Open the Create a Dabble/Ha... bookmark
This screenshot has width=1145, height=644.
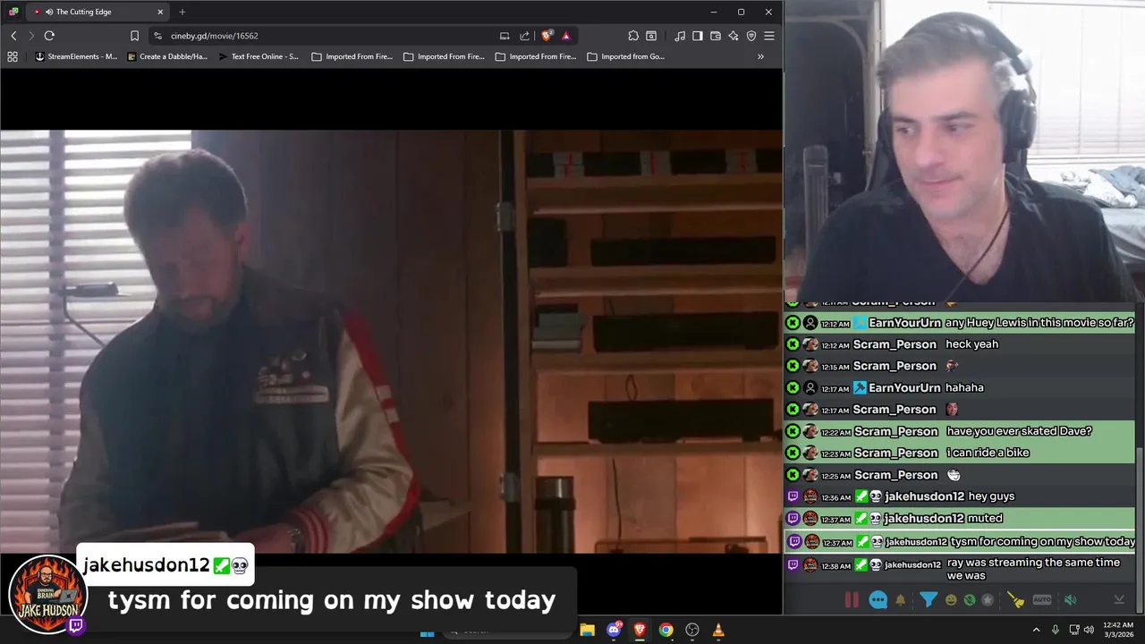click(167, 56)
